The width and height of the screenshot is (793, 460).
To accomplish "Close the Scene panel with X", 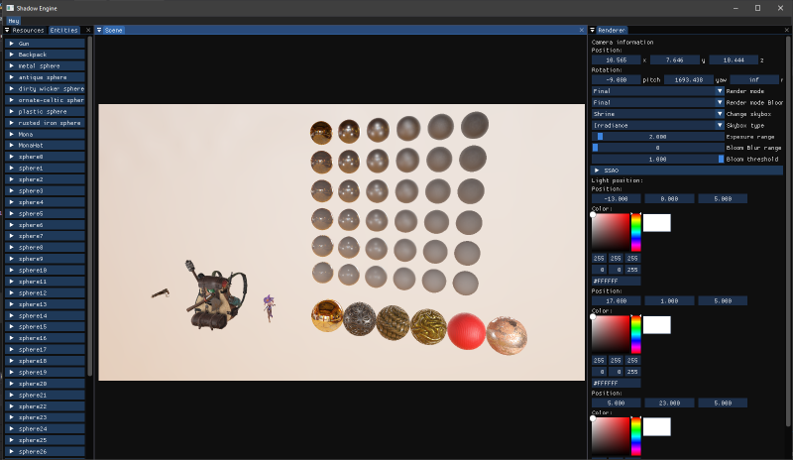I will (582, 31).
